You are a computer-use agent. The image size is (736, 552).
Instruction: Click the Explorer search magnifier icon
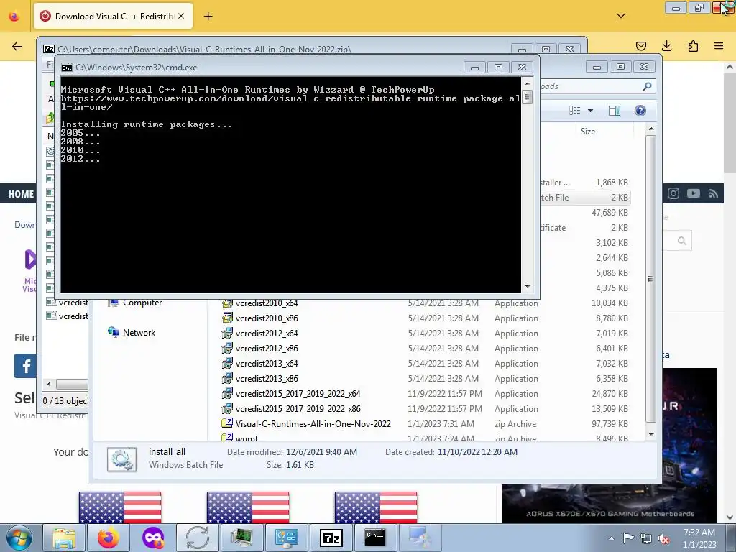click(648, 86)
